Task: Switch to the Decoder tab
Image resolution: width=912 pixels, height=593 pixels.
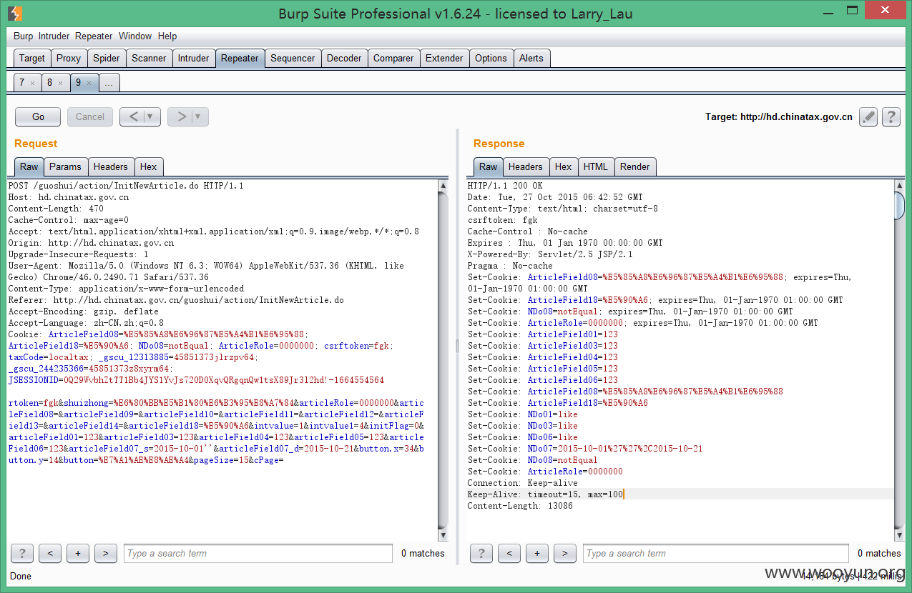Action: 344,59
